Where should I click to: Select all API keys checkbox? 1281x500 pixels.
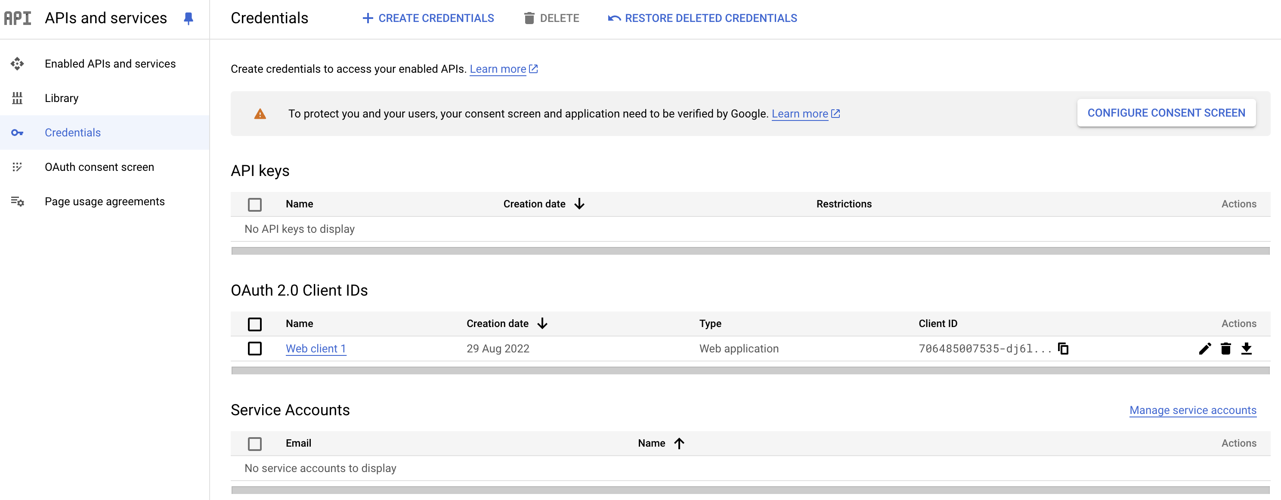pos(255,204)
